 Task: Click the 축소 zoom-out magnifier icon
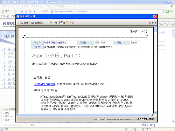click(67, 23)
